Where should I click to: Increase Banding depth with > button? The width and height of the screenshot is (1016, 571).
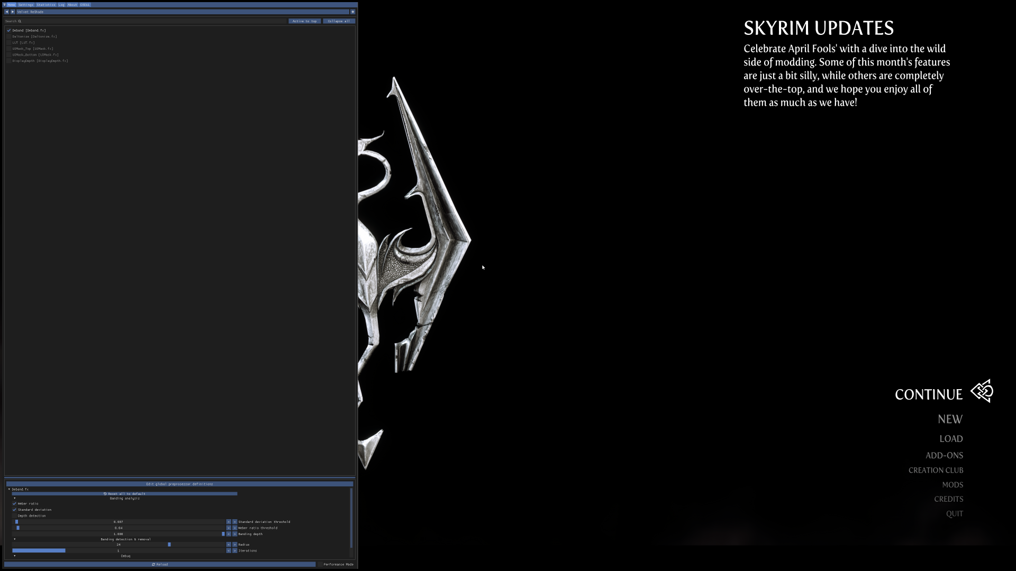click(234, 534)
